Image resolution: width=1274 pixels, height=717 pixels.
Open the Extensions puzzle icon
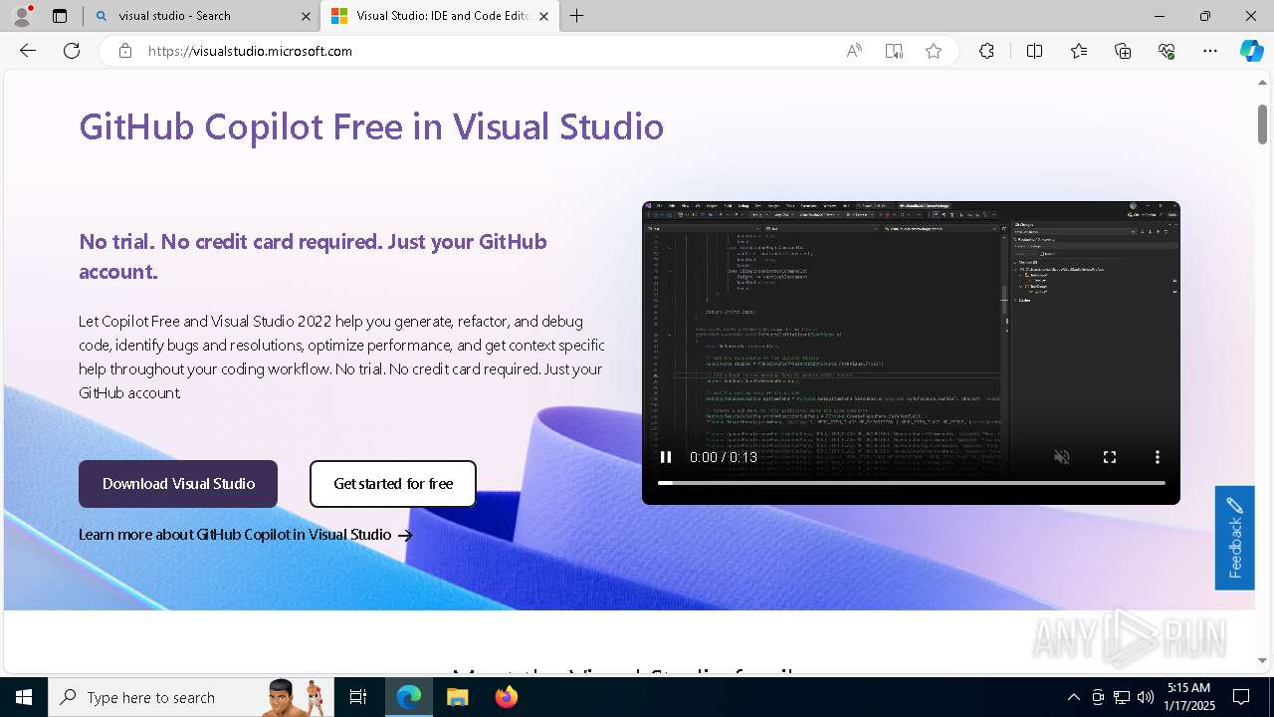pos(986,51)
